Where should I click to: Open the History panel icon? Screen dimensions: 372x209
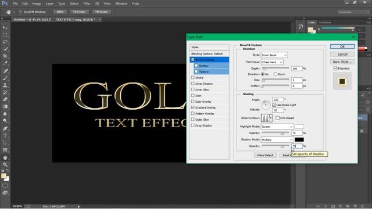(301, 27)
